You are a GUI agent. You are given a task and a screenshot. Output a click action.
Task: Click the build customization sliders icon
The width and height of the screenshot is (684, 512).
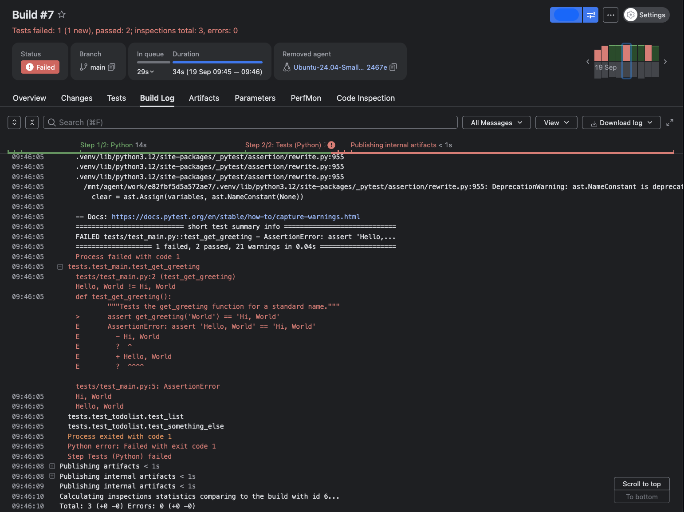tap(590, 15)
